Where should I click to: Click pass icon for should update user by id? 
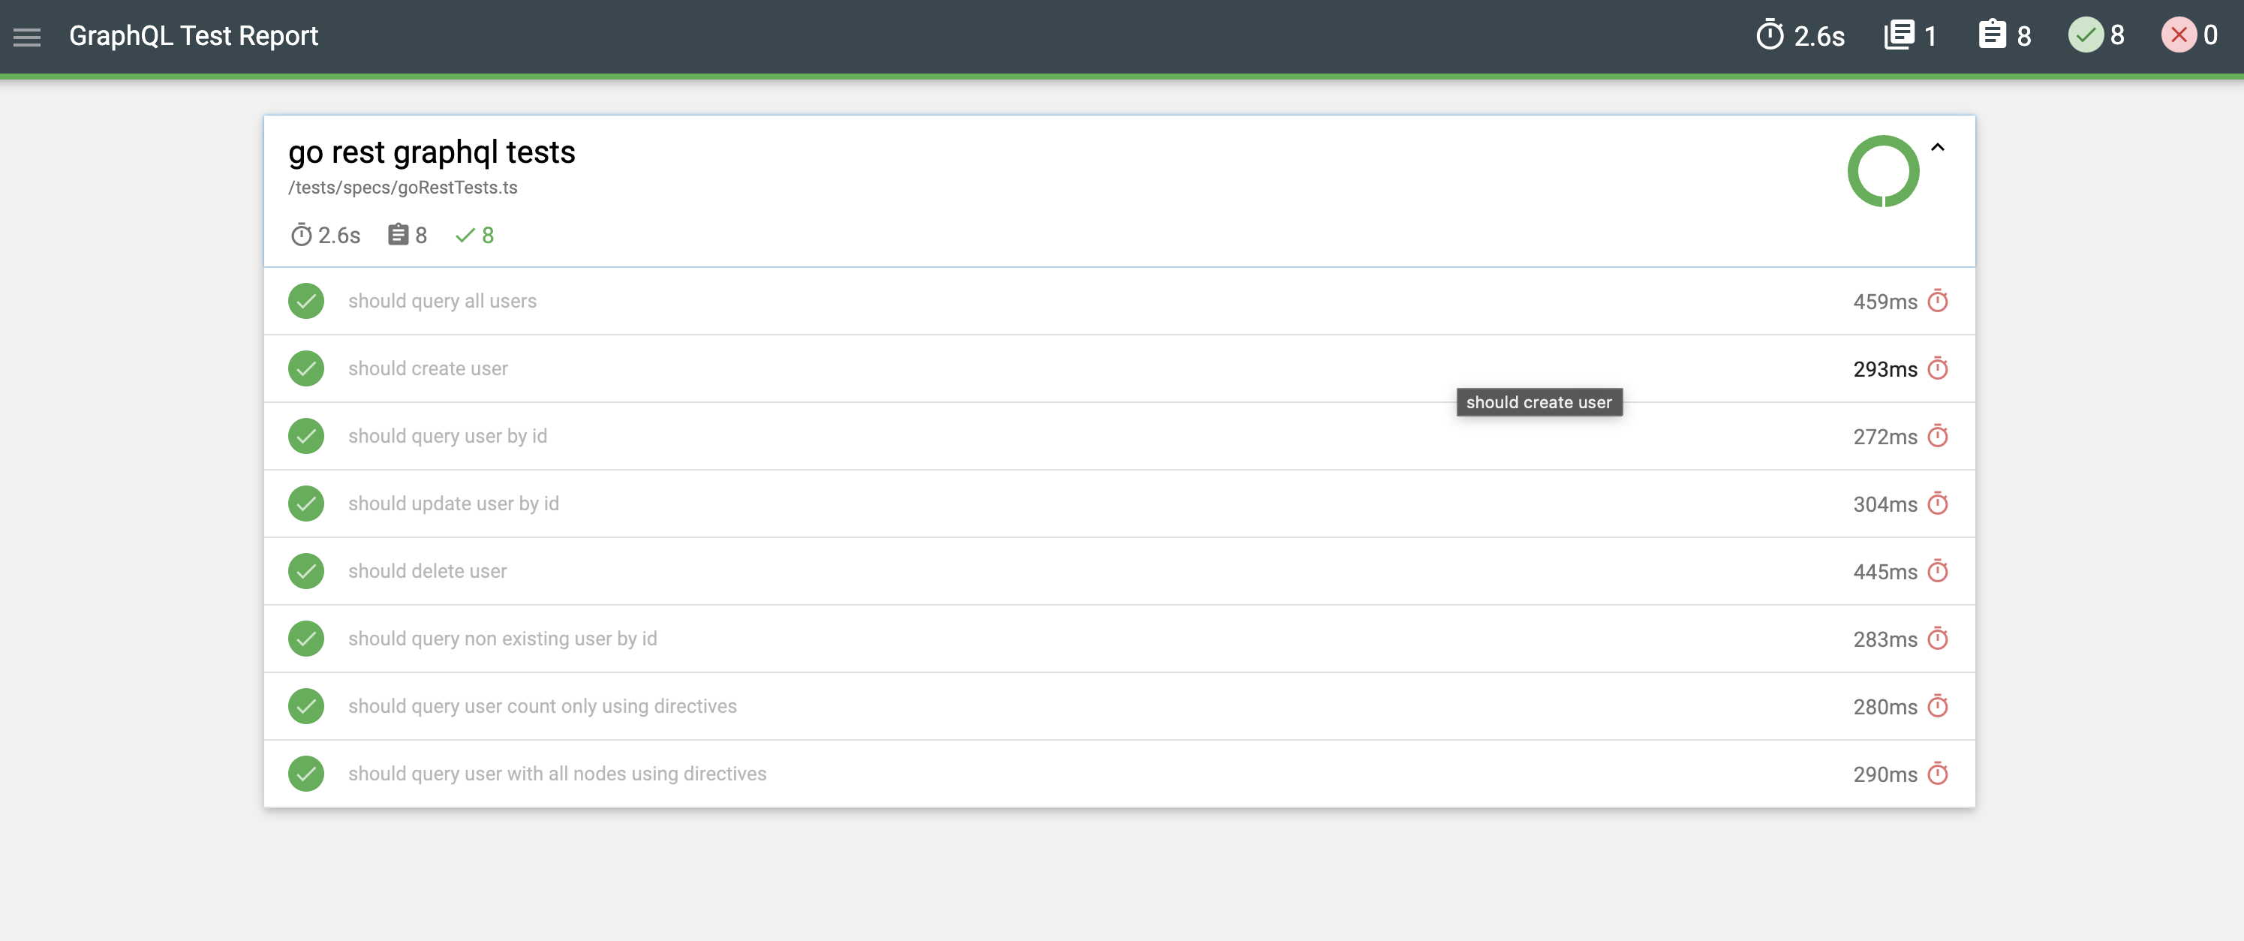pyautogui.click(x=305, y=504)
